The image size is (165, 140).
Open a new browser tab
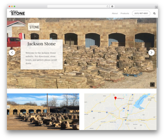(156, 7)
